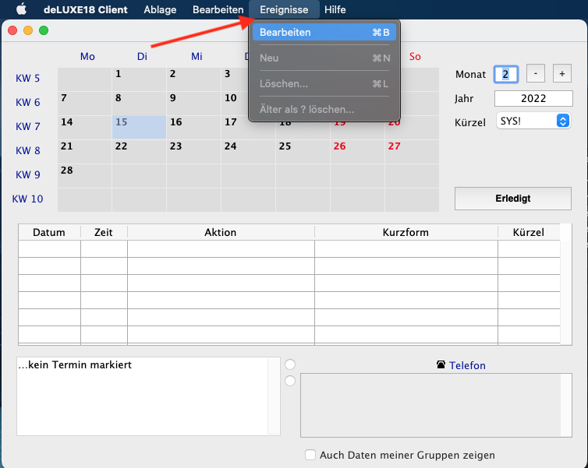This screenshot has height=468, width=588.
Task: Click into the Jahr field showing 2022
Action: tap(533, 98)
